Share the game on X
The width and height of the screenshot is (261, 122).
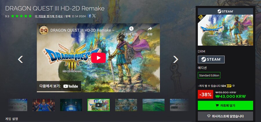point(94,16)
